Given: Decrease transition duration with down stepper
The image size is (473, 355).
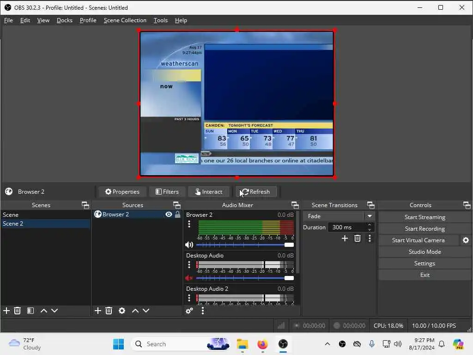Looking at the screenshot, I should (x=370, y=230).
